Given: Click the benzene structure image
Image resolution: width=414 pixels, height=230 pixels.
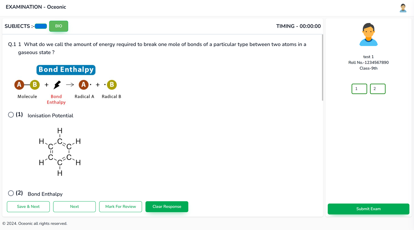Looking at the screenshot, I should (60, 152).
